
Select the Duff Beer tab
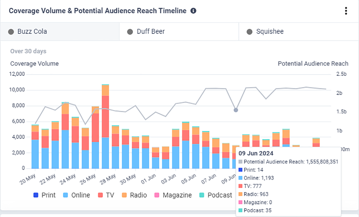tap(151, 31)
